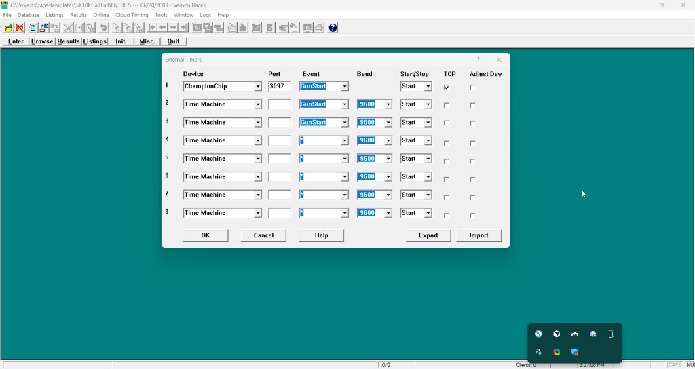Open the Online menu
This screenshot has height=369, width=695.
pyautogui.click(x=101, y=15)
